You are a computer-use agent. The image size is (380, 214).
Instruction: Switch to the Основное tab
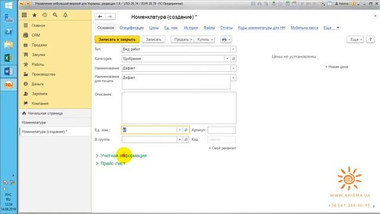point(106,28)
